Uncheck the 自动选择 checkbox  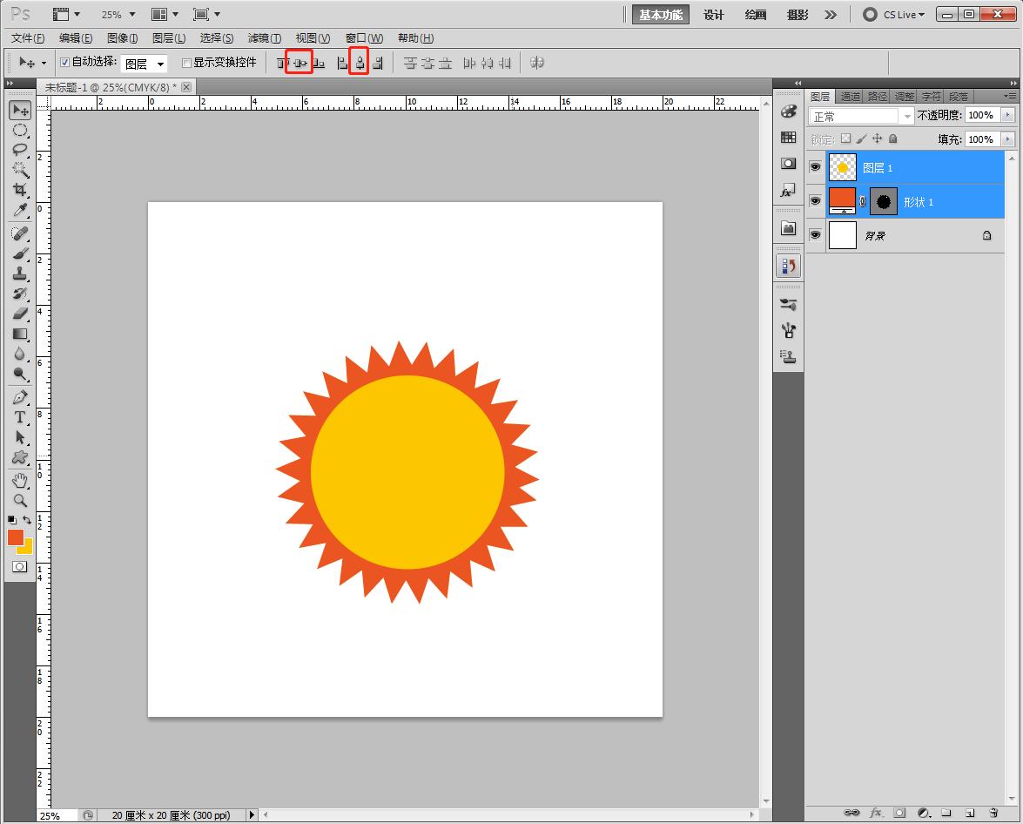click(64, 63)
